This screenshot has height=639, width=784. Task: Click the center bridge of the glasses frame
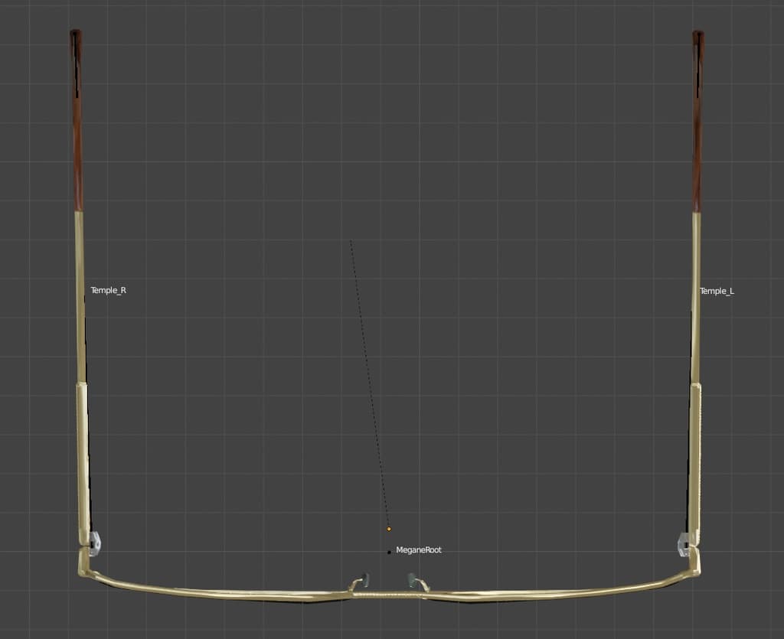[388, 595]
